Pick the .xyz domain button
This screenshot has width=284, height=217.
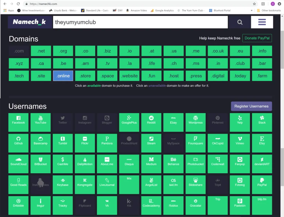(x=19, y=63)
